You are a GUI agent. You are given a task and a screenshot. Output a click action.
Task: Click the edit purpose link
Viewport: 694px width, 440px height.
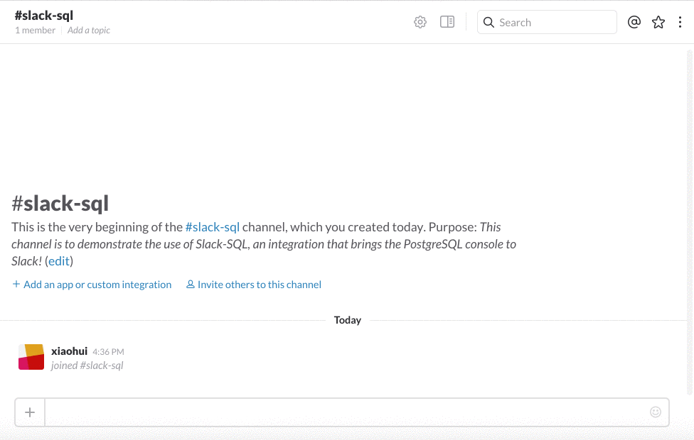59,261
